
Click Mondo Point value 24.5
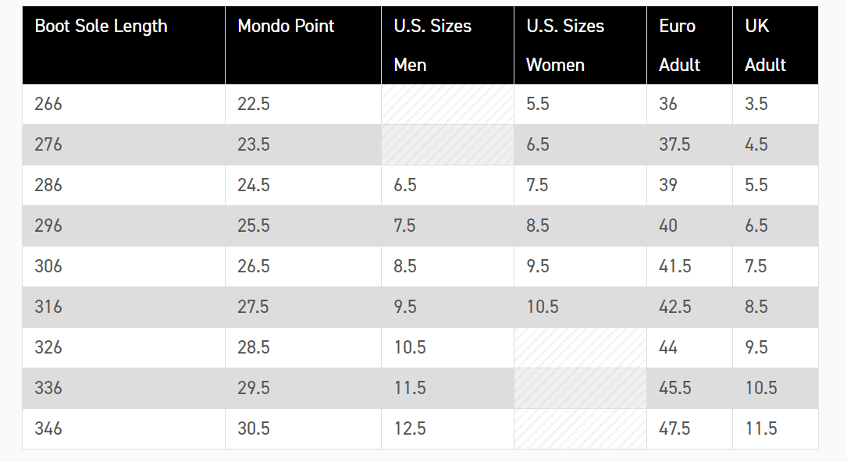(254, 185)
